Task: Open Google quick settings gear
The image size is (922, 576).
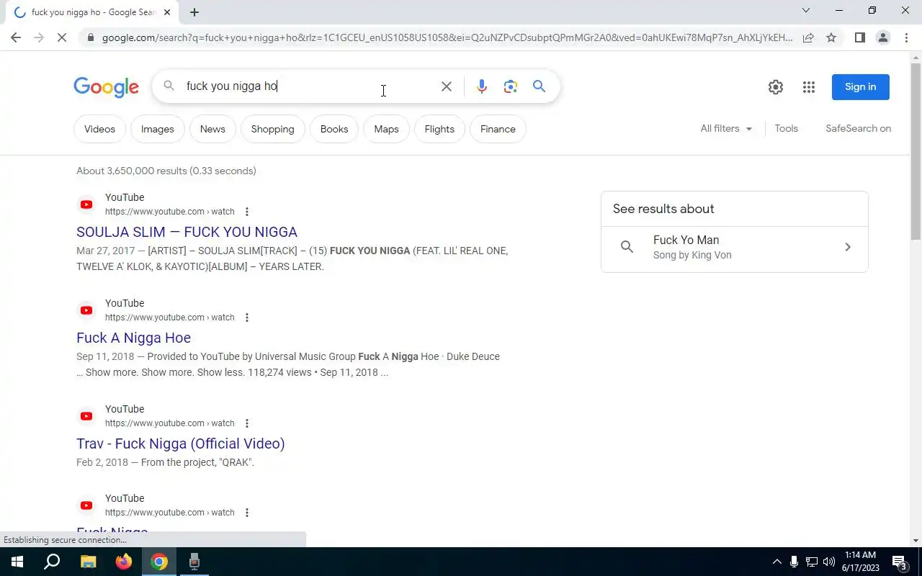Action: pos(776,87)
